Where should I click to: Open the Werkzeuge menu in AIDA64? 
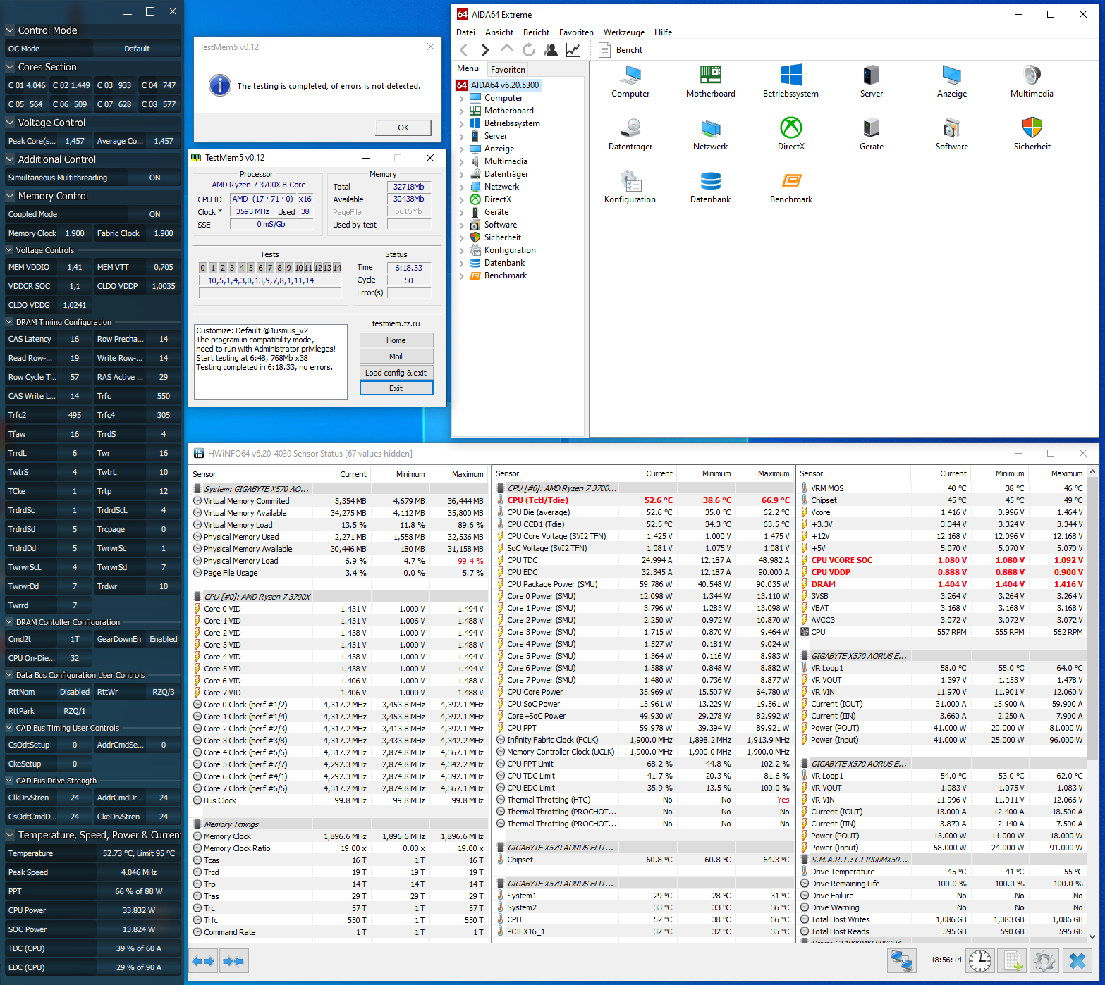(624, 32)
